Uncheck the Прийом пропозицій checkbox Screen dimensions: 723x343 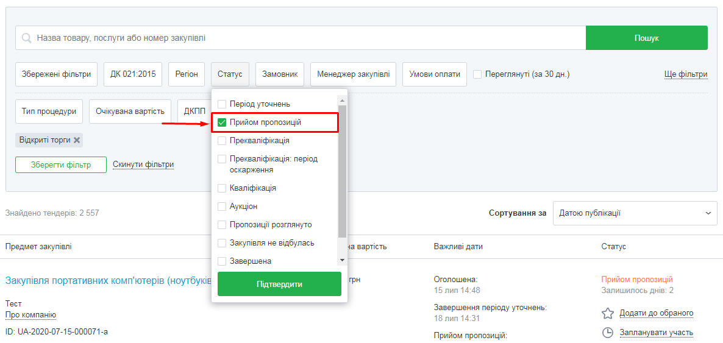[x=222, y=122]
